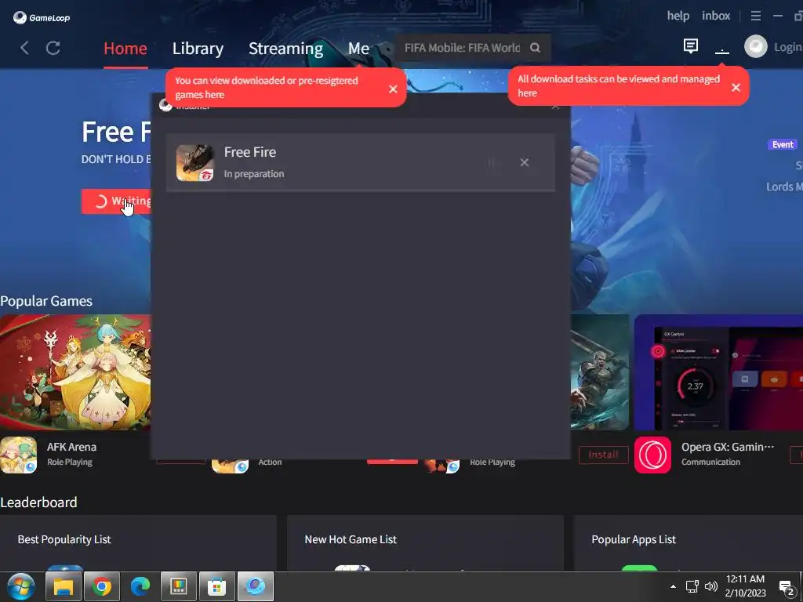The image size is (803, 602).
Task: Open the download manager icon in the header
Action: 722,48
